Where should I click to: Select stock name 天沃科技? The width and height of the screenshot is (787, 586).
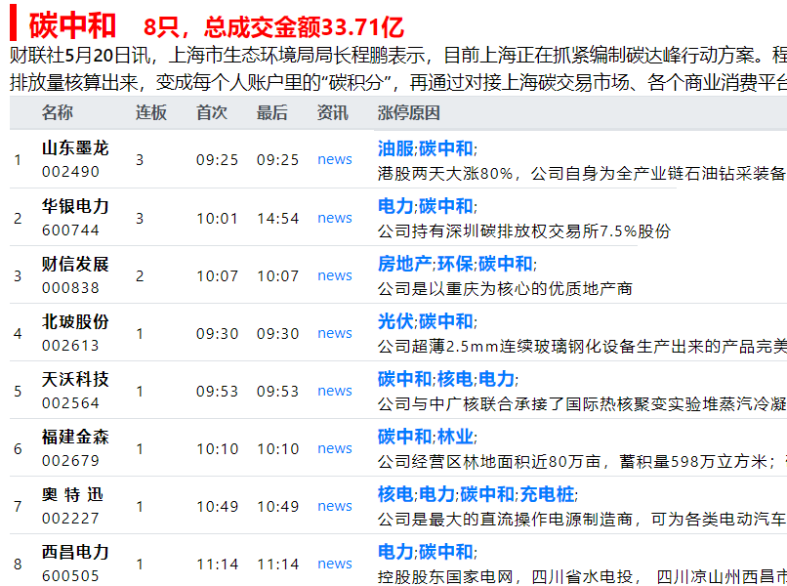(x=75, y=380)
